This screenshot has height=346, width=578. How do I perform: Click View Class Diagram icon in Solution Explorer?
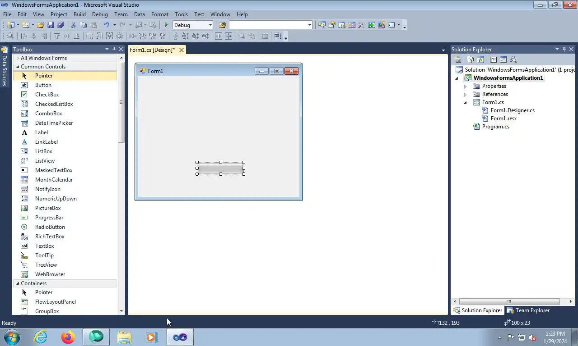click(513, 59)
